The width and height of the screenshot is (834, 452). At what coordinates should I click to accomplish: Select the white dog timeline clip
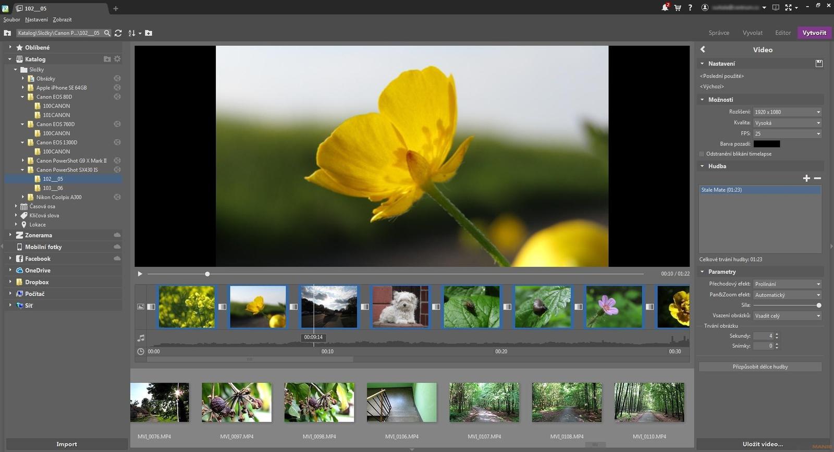tap(400, 307)
